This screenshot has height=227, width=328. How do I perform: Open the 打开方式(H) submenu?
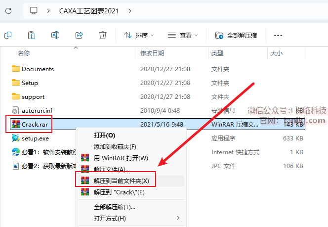pos(131,219)
